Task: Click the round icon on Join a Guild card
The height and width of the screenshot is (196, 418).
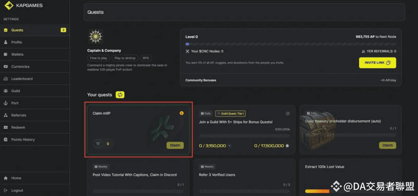Action: (x=288, y=113)
